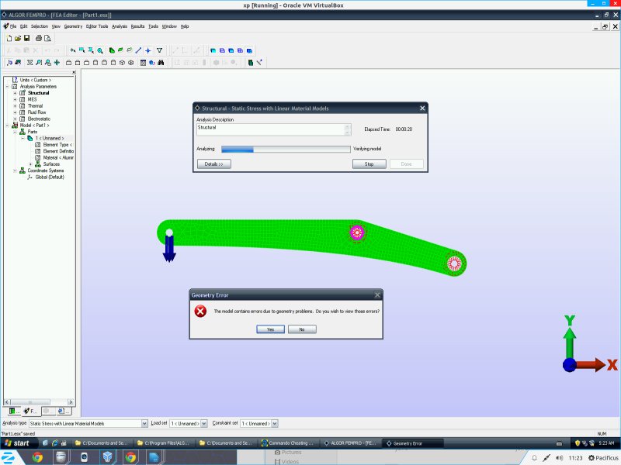The image size is (621, 465).
Task: Click the Analysis Description text field
Action: pyautogui.click(x=274, y=129)
